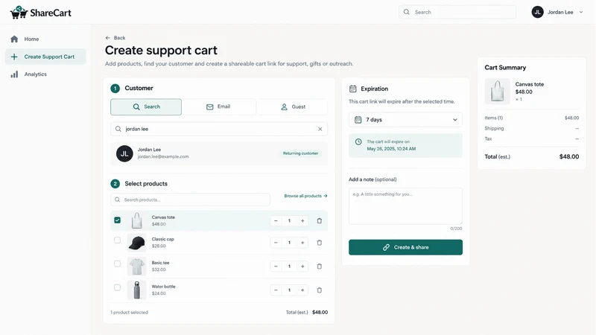The width and height of the screenshot is (596, 335).
Task: Click the Home house icon
Action: [14, 39]
